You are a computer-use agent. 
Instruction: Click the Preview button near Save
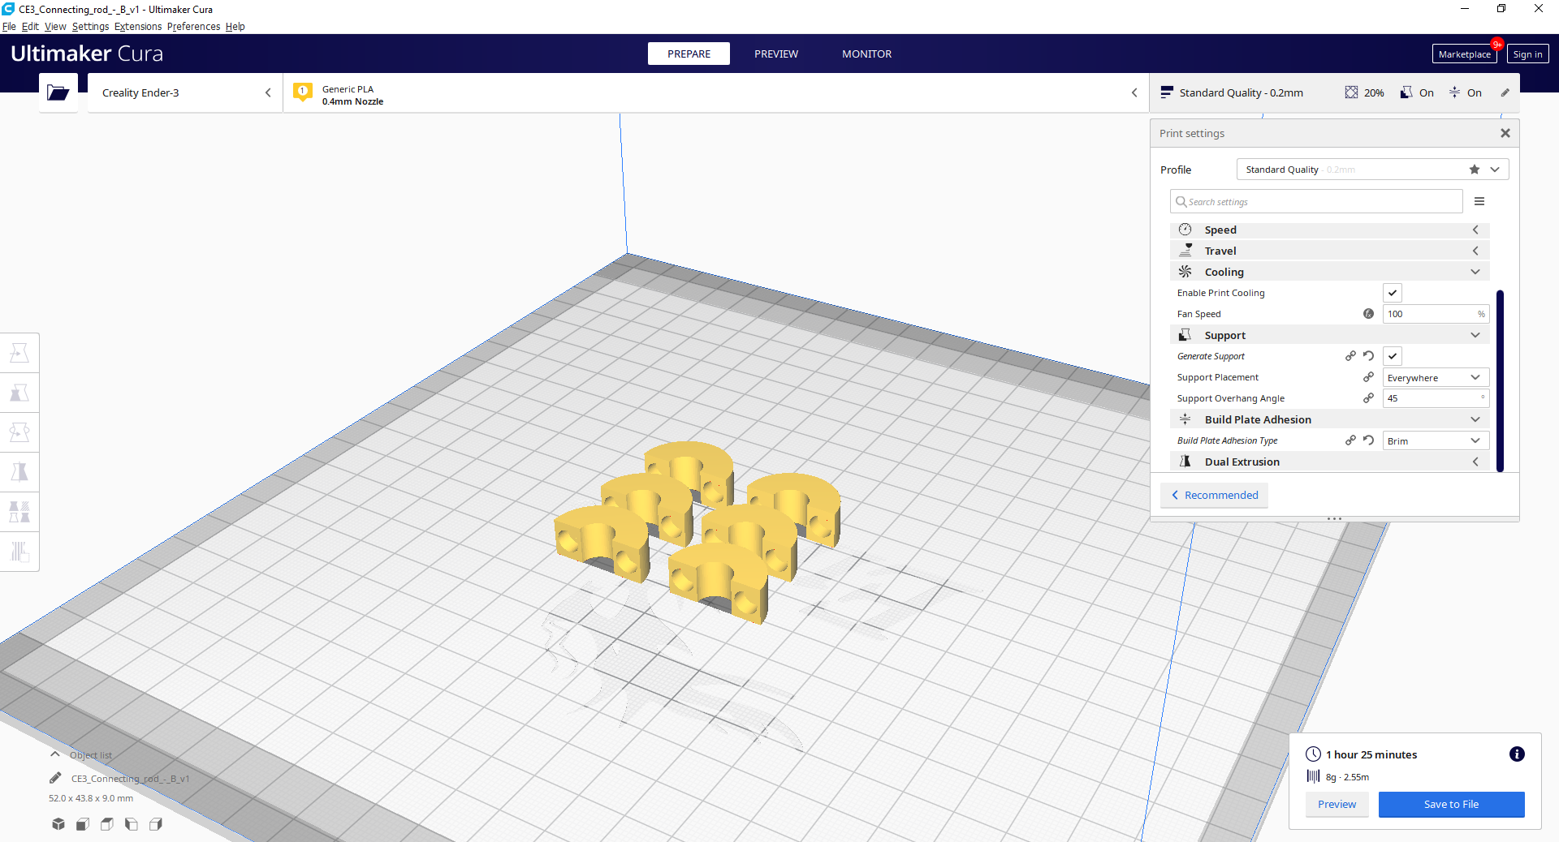coord(1337,804)
